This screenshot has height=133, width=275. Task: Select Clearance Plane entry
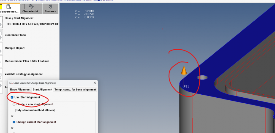15,35
